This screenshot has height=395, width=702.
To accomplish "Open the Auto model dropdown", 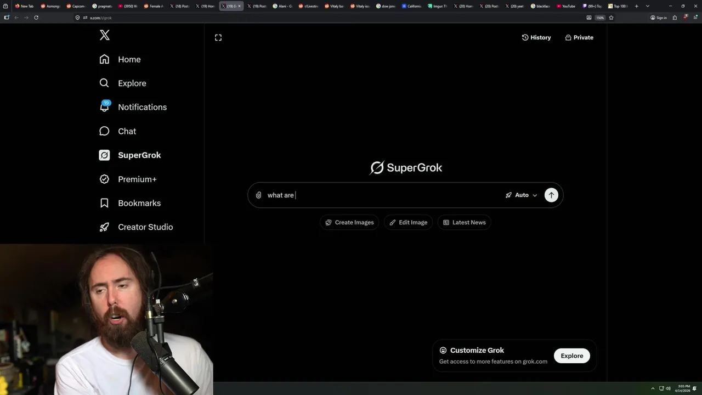I will [x=521, y=195].
